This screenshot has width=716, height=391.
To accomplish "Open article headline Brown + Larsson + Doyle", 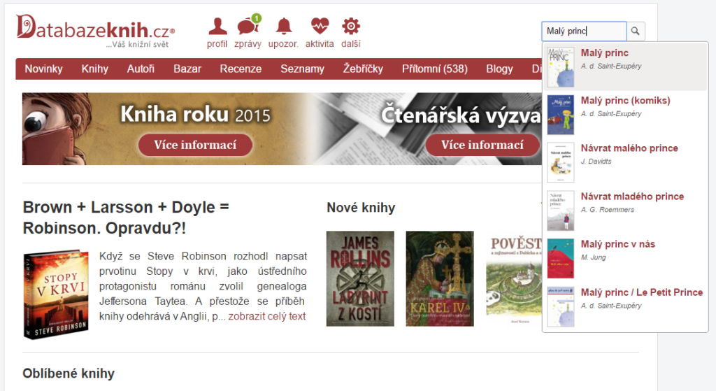I will click(x=126, y=218).
